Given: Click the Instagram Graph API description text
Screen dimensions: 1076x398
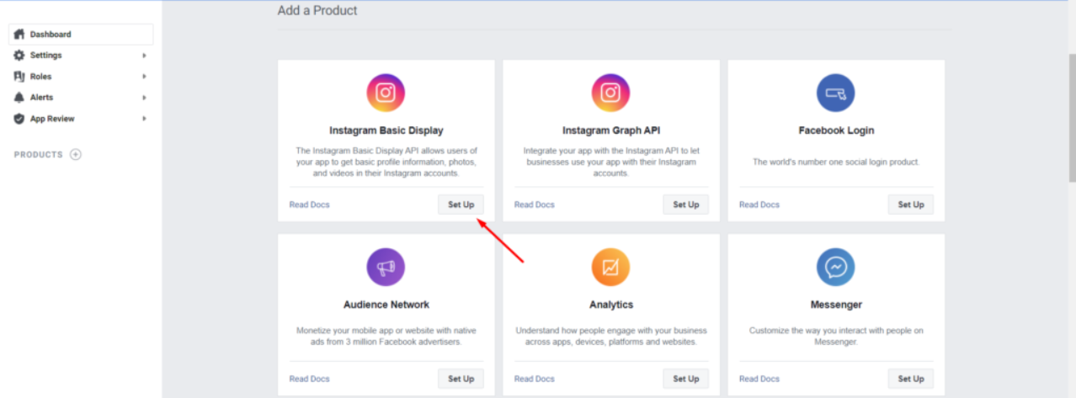Looking at the screenshot, I should (x=611, y=162).
